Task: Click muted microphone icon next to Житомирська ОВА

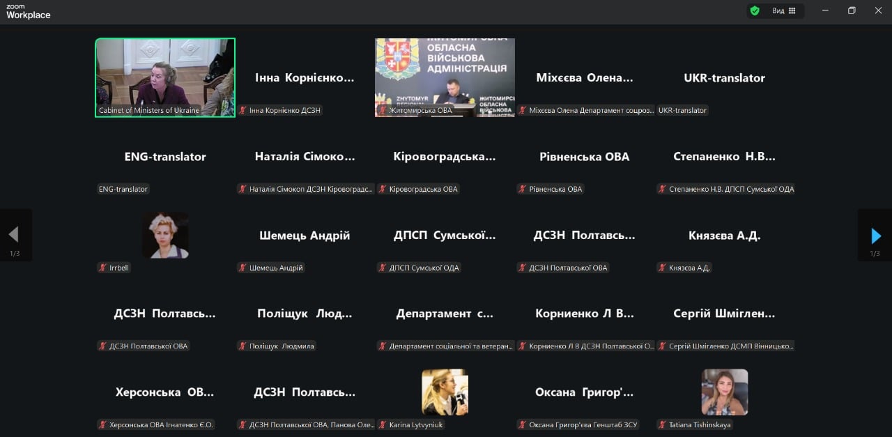Action: click(383, 110)
